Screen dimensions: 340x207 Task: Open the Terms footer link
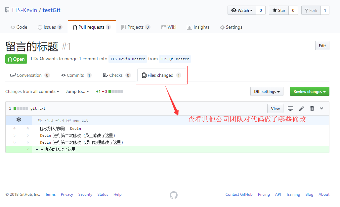pyautogui.click(x=50, y=194)
